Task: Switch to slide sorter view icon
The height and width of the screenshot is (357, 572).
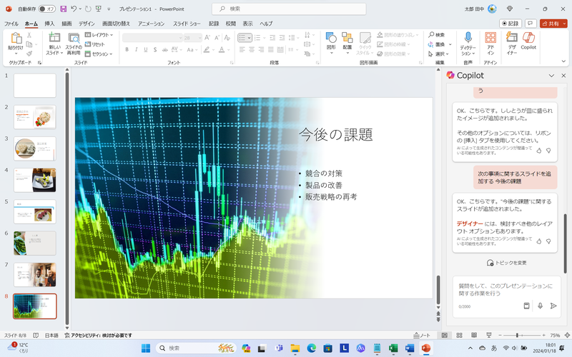Action: 459,335
